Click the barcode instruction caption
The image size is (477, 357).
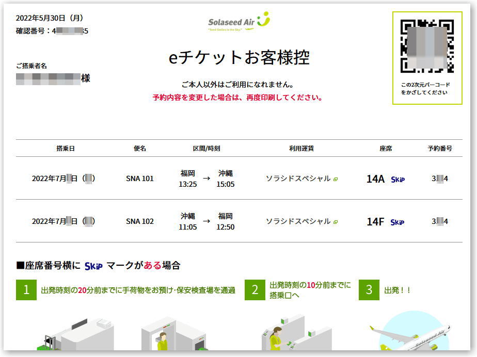coord(425,89)
